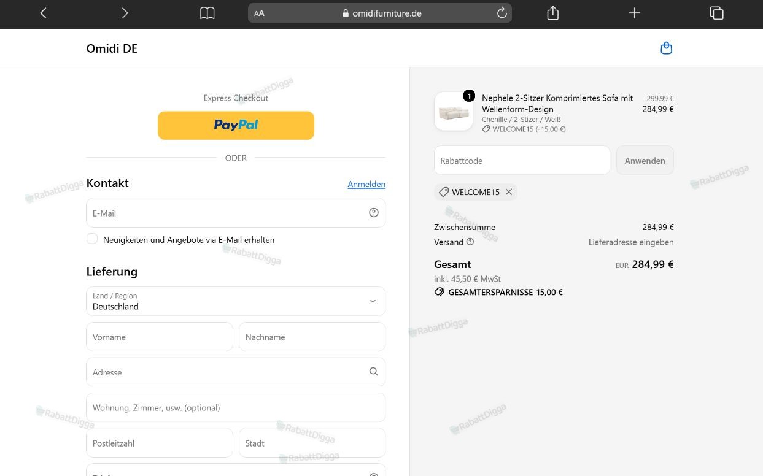The image size is (763, 476).
Task: Click the Chenille / 2-Stizer / Weiß variant text
Action: click(x=521, y=120)
